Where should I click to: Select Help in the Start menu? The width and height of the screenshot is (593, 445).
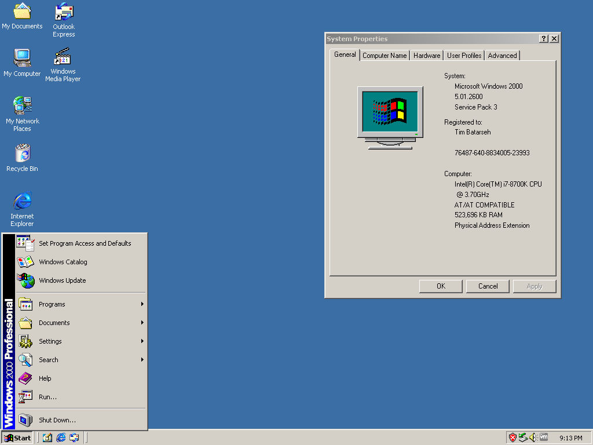coord(80,378)
